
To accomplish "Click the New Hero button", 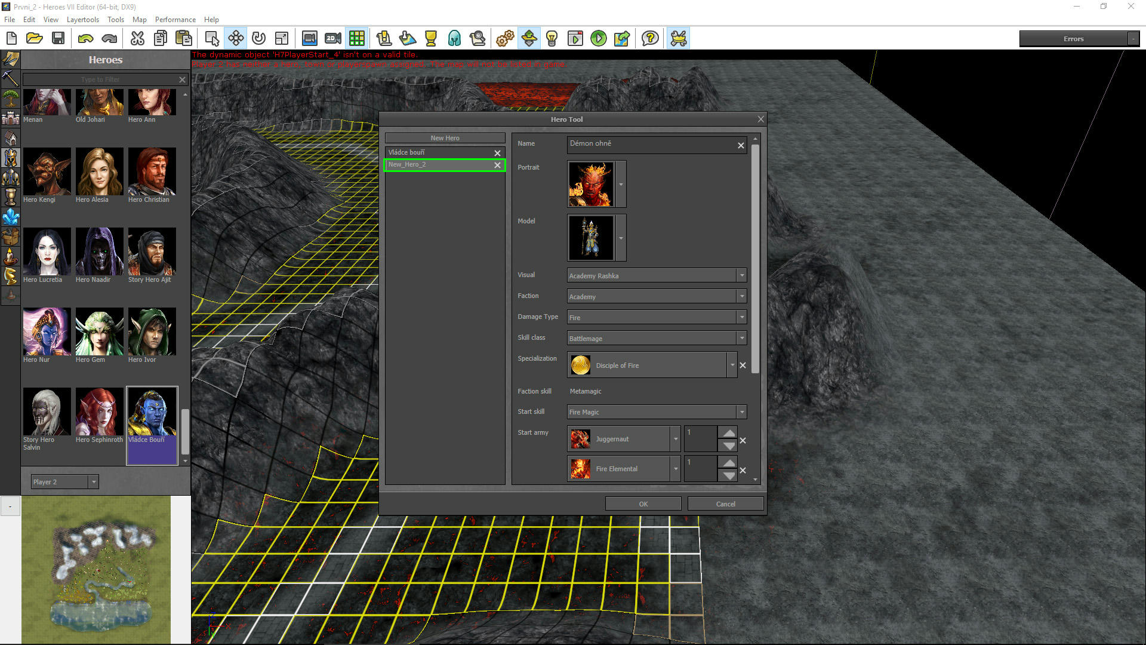I will click(x=445, y=138).
